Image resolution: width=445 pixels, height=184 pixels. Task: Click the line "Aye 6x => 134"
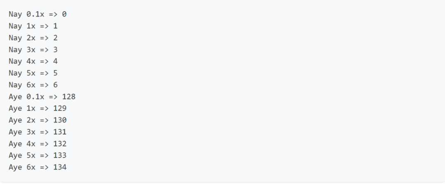(37, 167)
